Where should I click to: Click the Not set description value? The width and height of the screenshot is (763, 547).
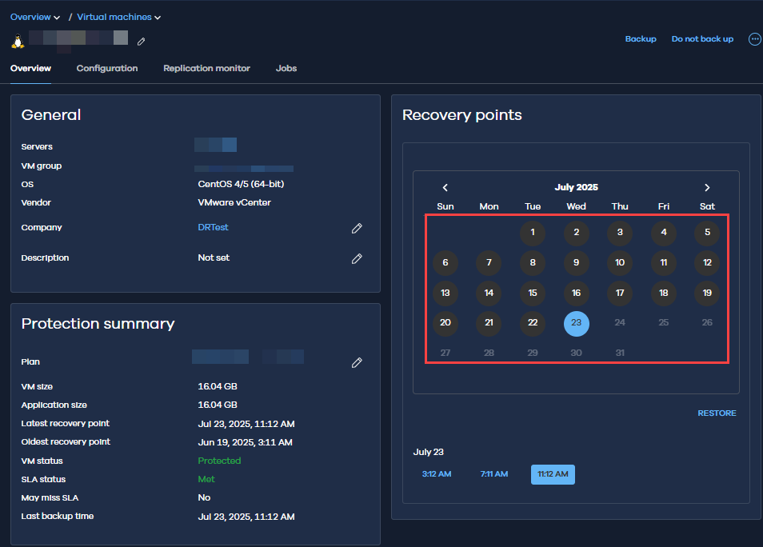[x=214, y=258]
